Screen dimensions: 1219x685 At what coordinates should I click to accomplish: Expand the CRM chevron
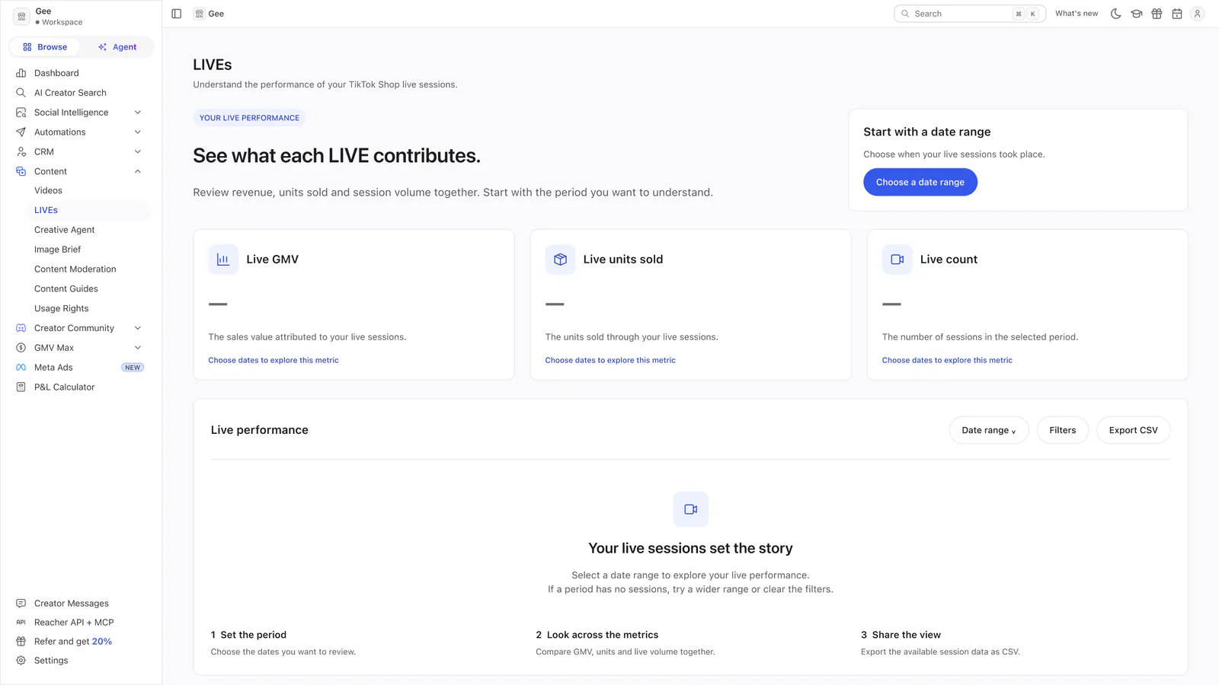click(138, 152)
